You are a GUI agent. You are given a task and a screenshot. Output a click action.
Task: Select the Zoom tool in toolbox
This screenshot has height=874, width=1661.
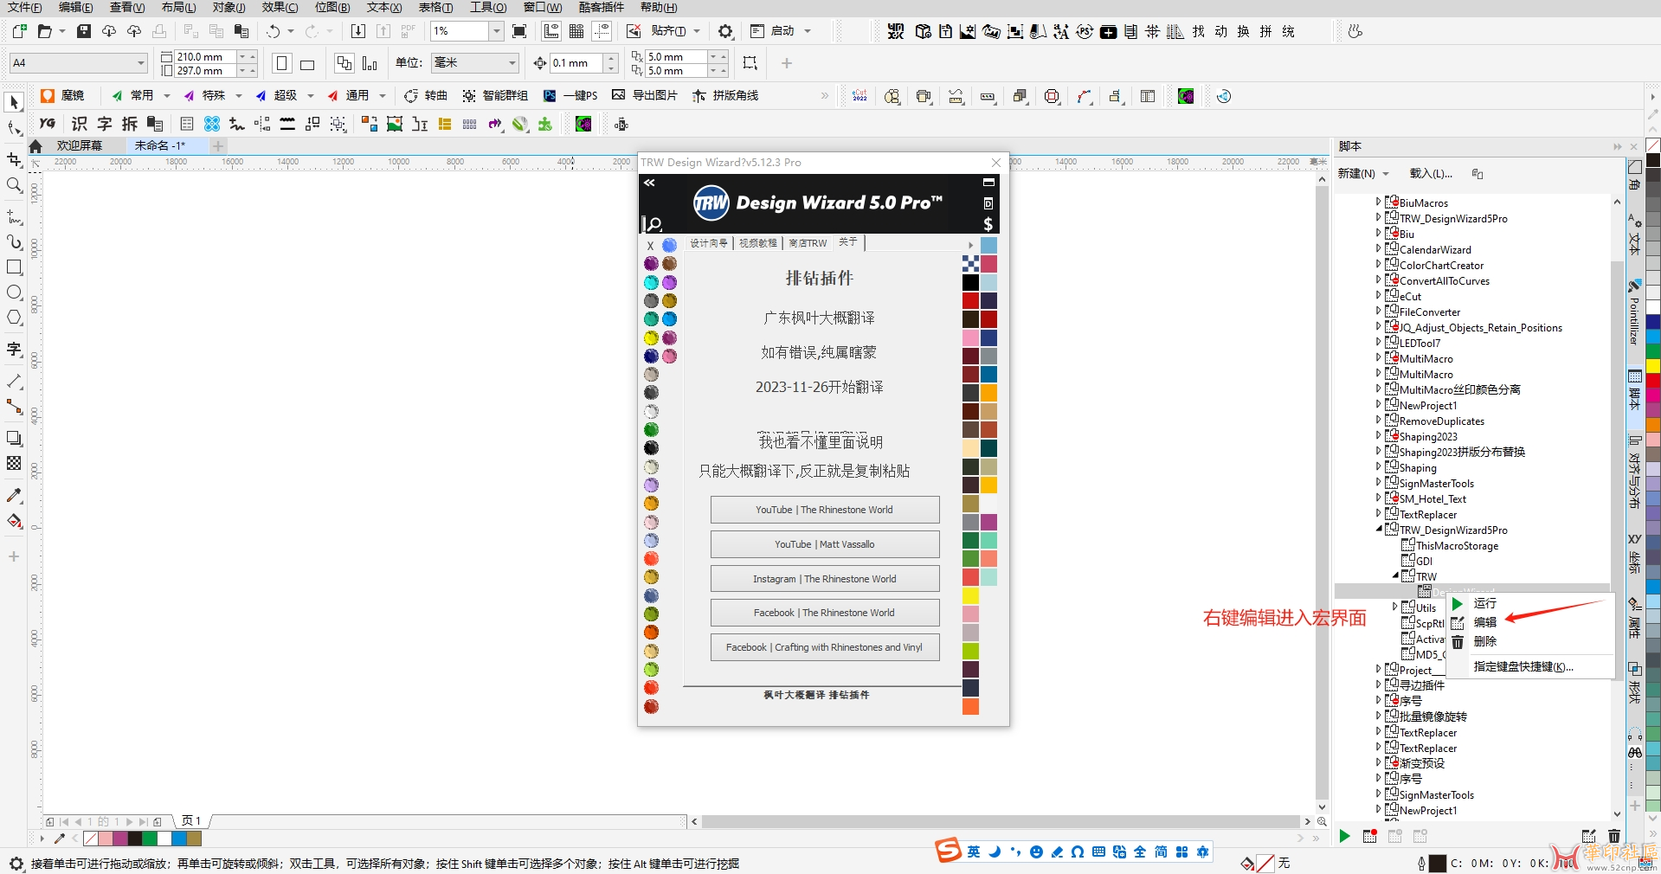pyautogui.click(x=14, y=185)
